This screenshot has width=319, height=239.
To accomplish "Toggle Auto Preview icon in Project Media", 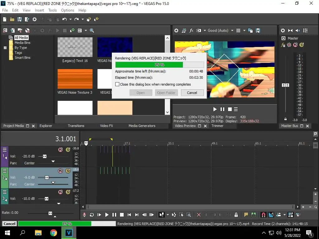I will pos(72,30).
